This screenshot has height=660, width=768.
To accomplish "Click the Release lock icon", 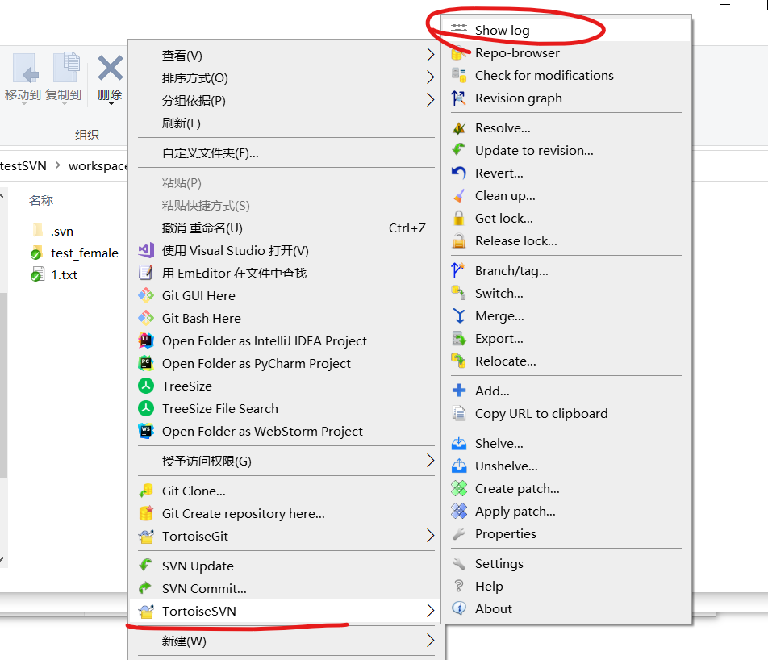I will point(459,240).
